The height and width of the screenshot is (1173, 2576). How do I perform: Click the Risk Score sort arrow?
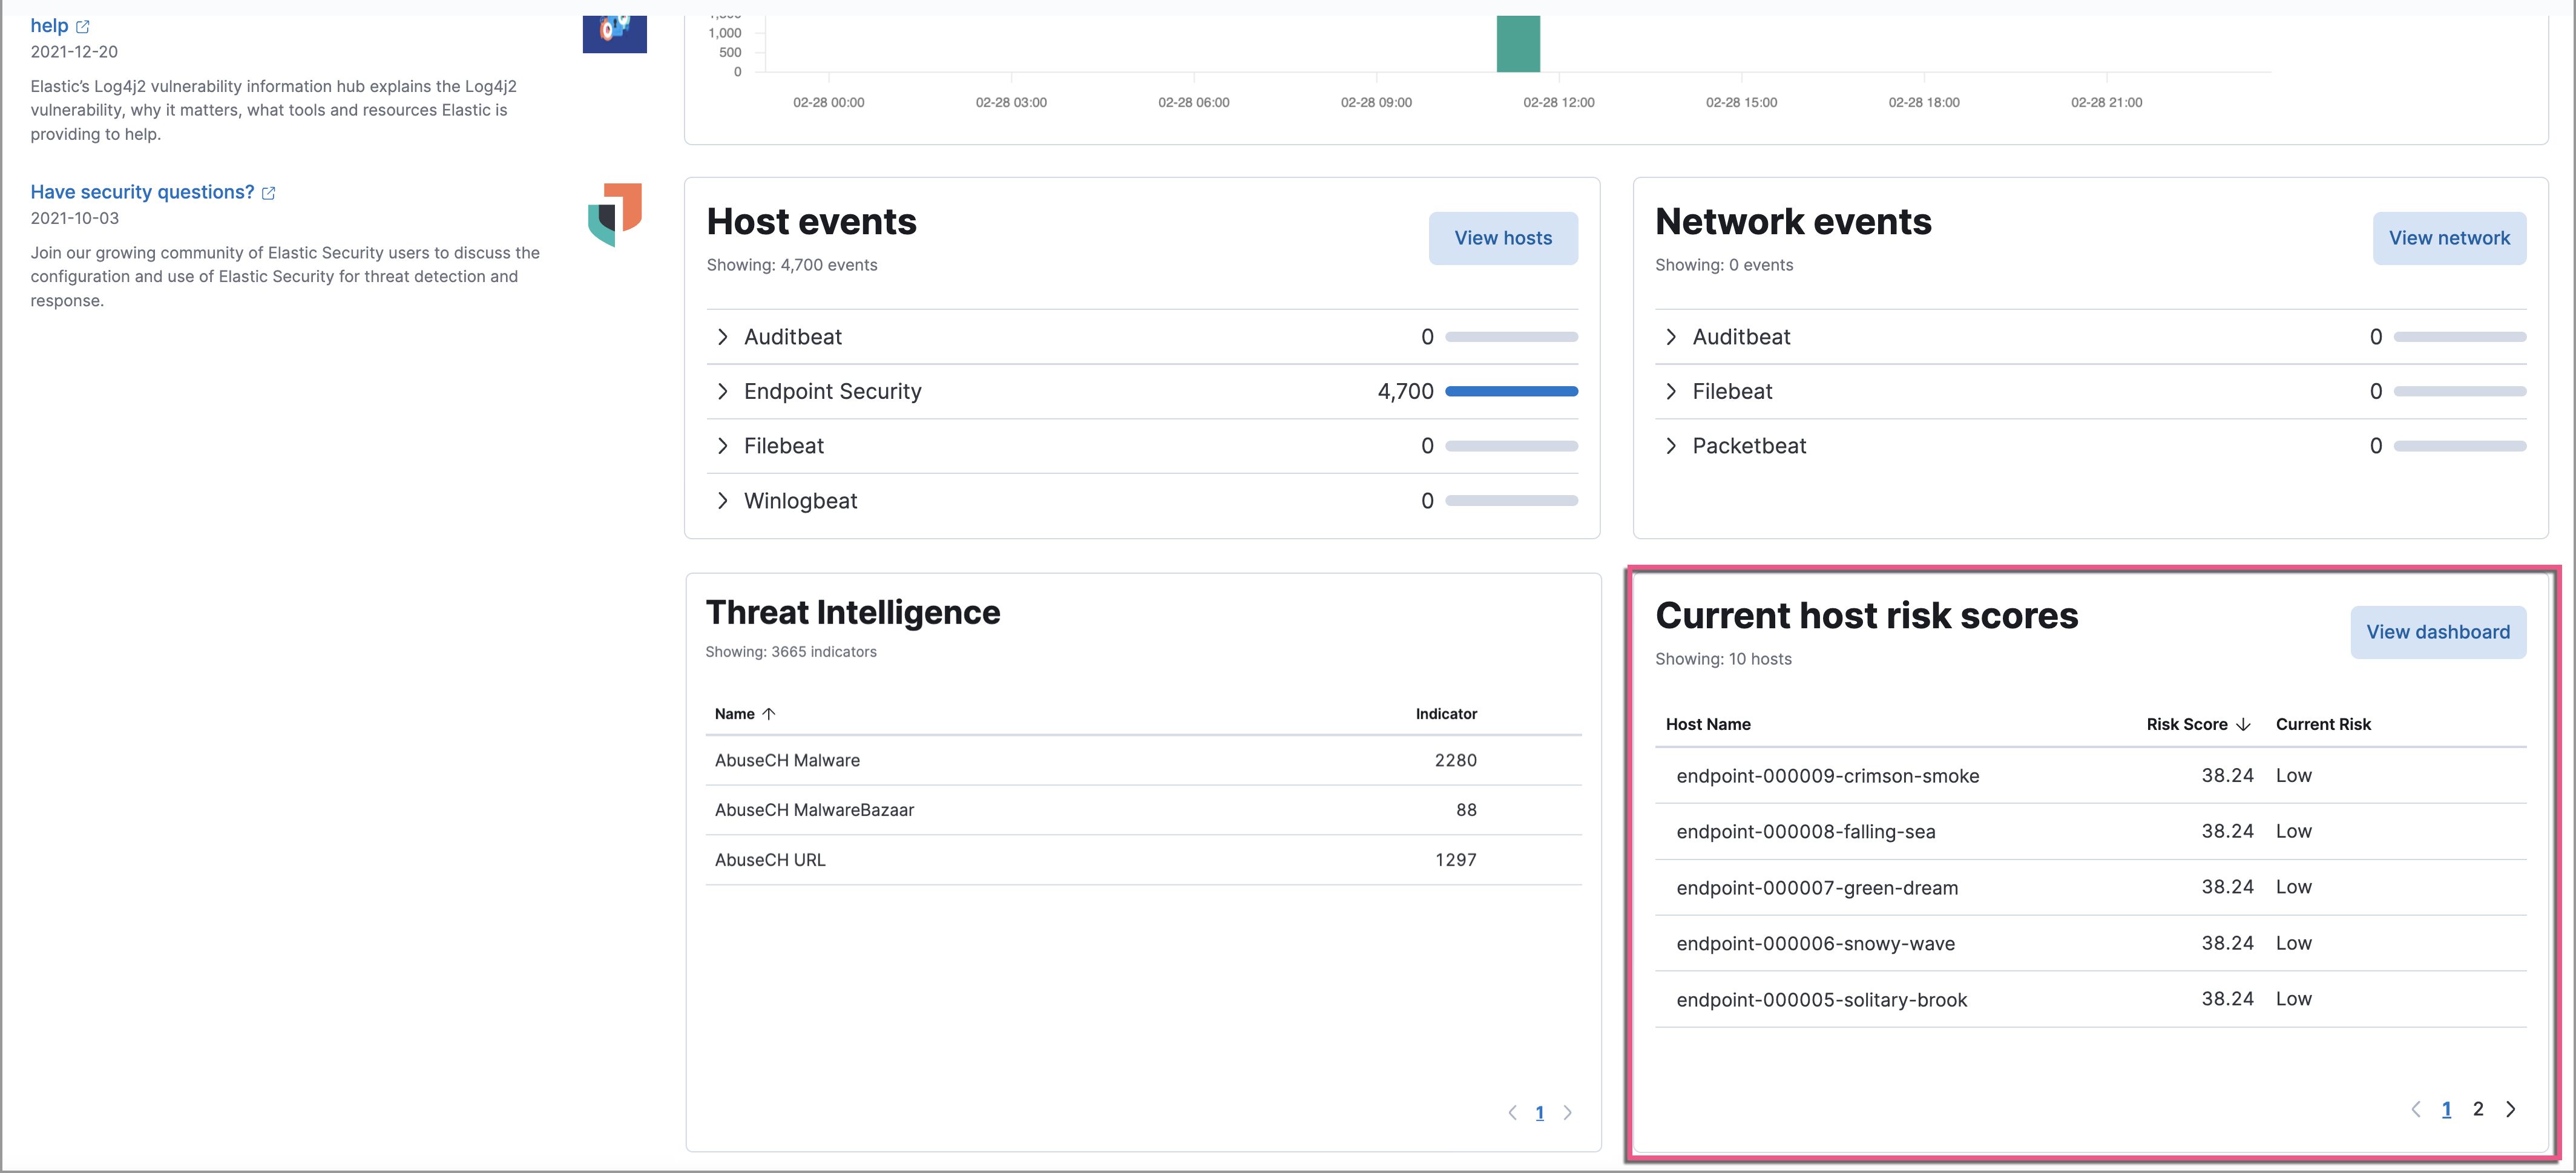point(2244,724)
